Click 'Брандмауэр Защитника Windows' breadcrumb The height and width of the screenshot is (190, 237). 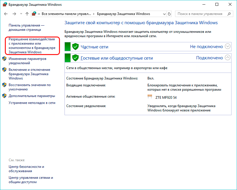123,14
